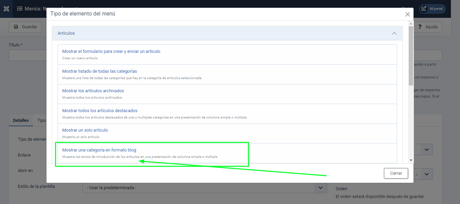This screenshot has height=204, width=460.
Task: Click the question mark Ayuda icon
Action: tap(420, 27)
